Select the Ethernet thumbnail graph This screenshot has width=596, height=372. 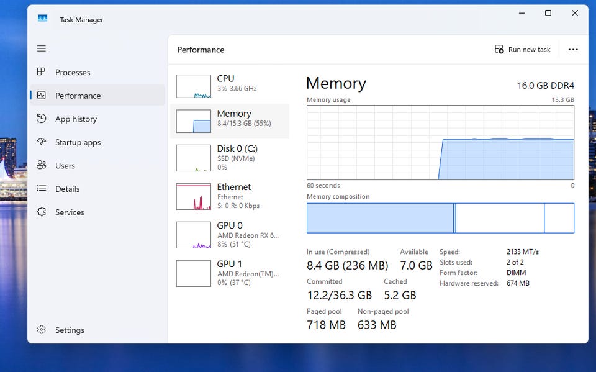(x=194, y=197)
